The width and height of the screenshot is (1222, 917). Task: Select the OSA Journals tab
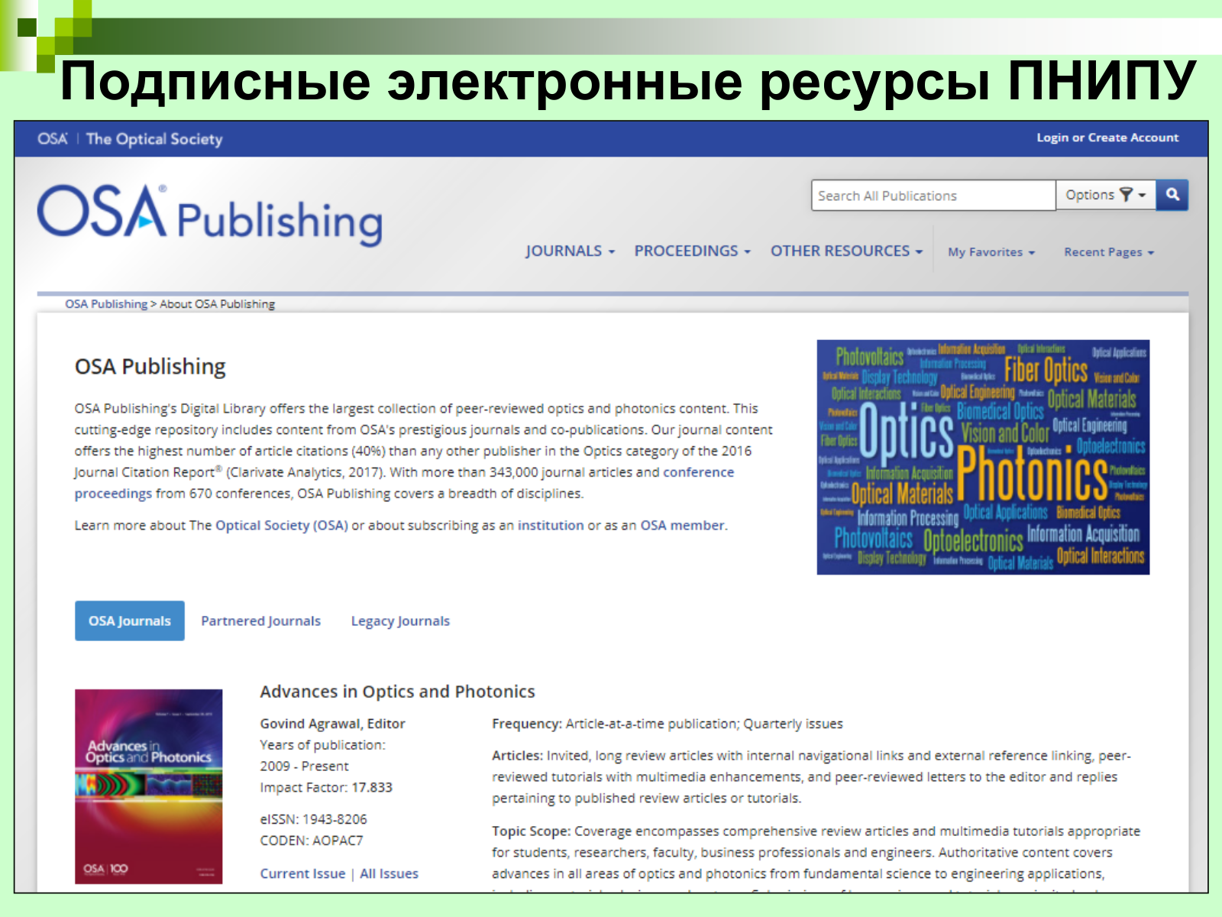pyautogui.click(x=130, y=621)
